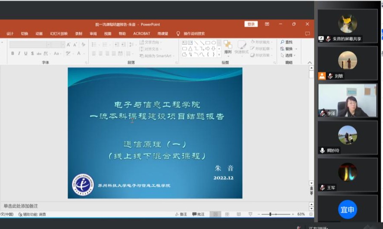Click the 查找 (Find) search icon
Image resolution: width=383 pixels, height=229 pixels.
pos(286,42)
